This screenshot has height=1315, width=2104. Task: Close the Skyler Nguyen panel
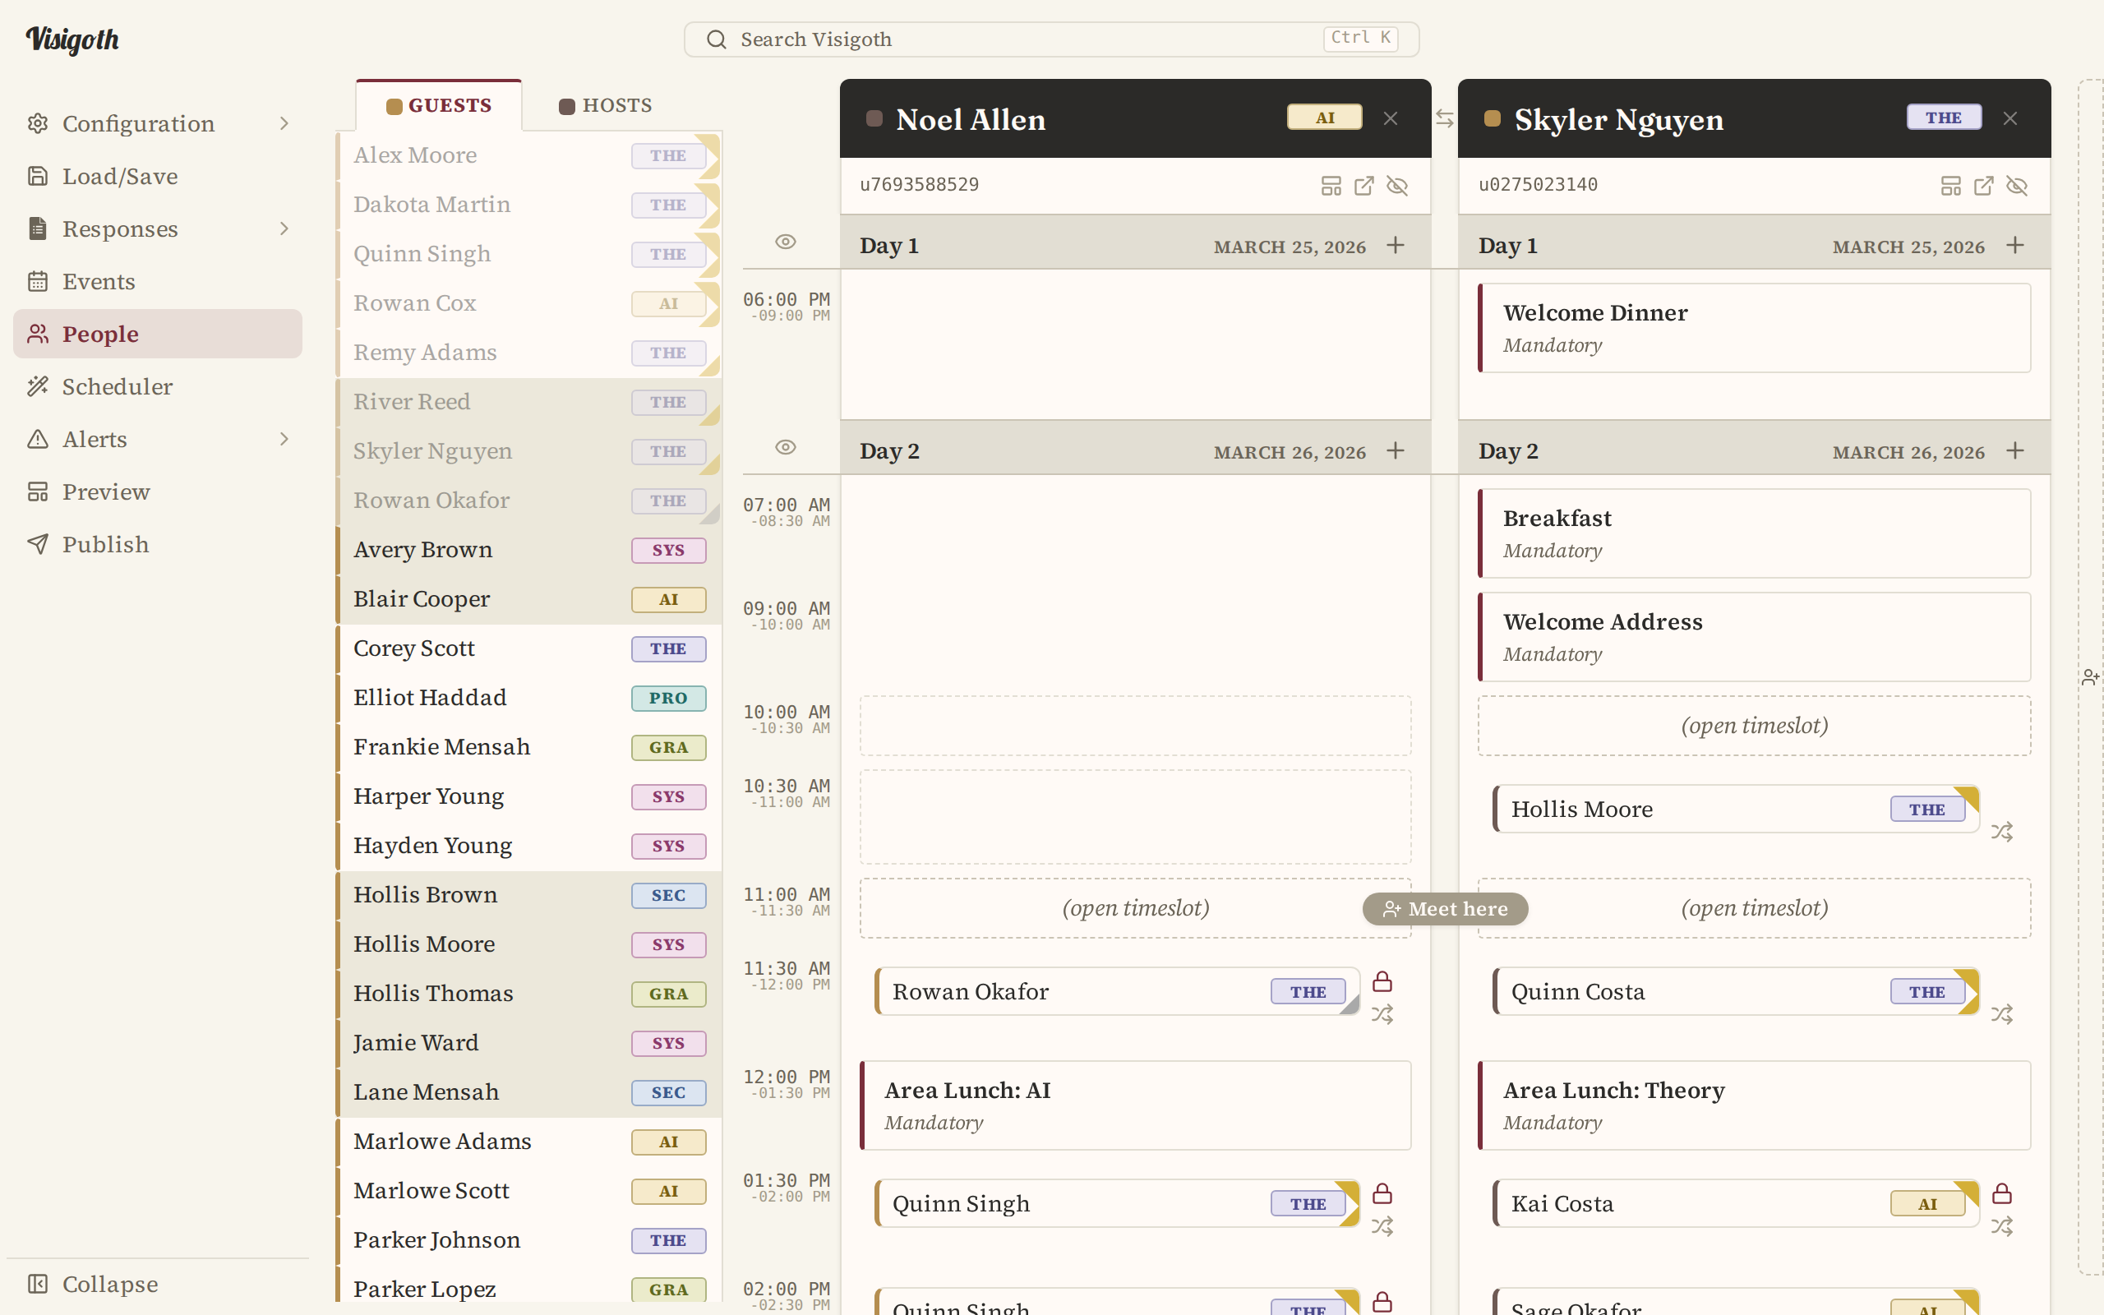2009,118
